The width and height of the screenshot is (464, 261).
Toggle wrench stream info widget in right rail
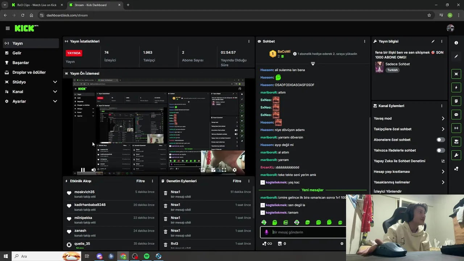click(x=456, y=155)
